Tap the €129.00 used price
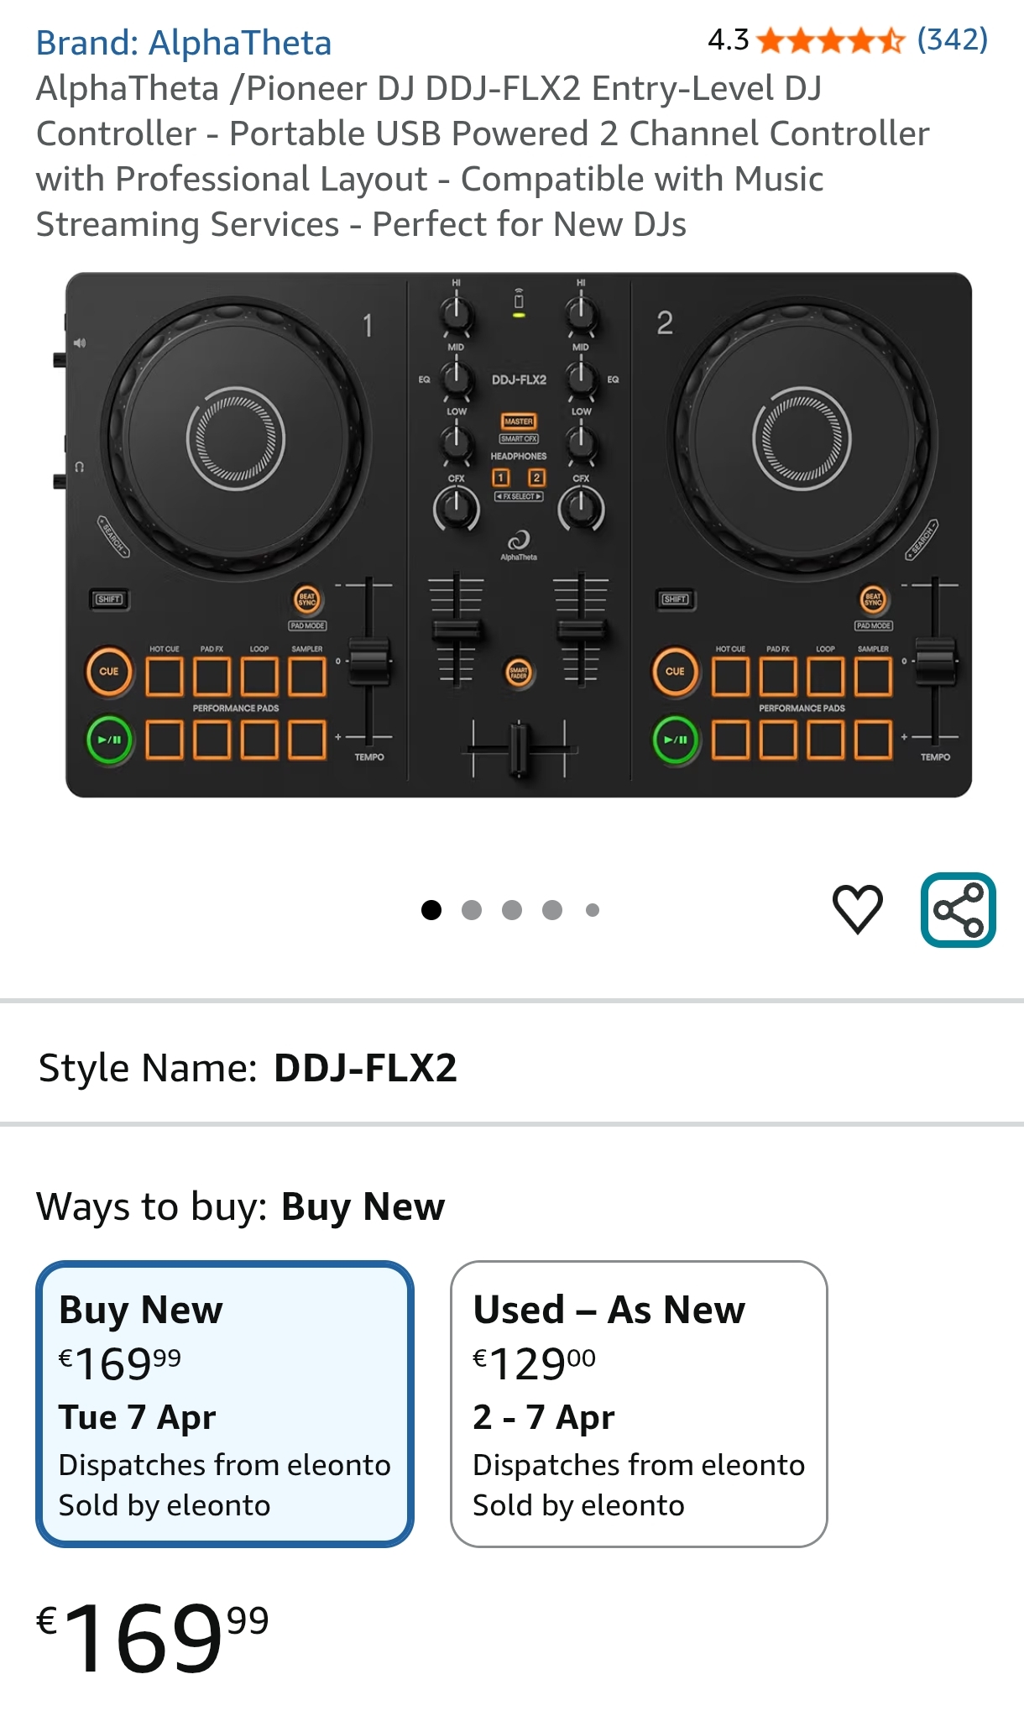This screenshot has width=1024, height=1711. pos(535,1363)
